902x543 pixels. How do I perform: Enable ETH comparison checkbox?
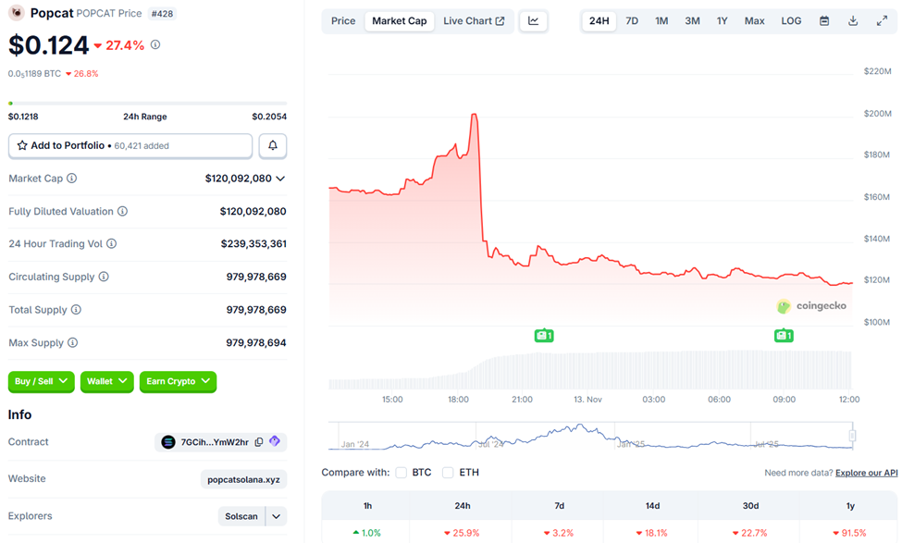[448, 472]
